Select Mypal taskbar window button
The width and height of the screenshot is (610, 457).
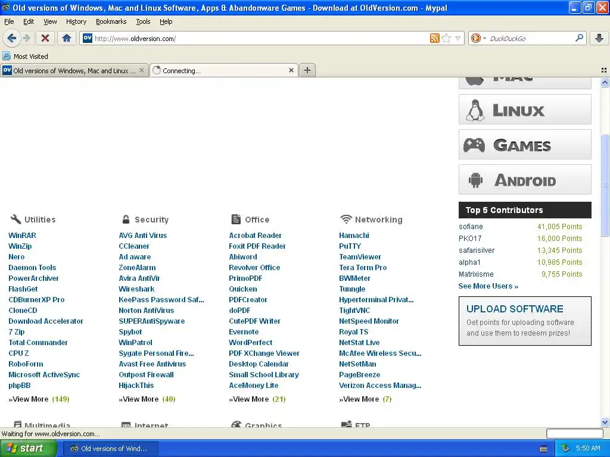[111, 449]
